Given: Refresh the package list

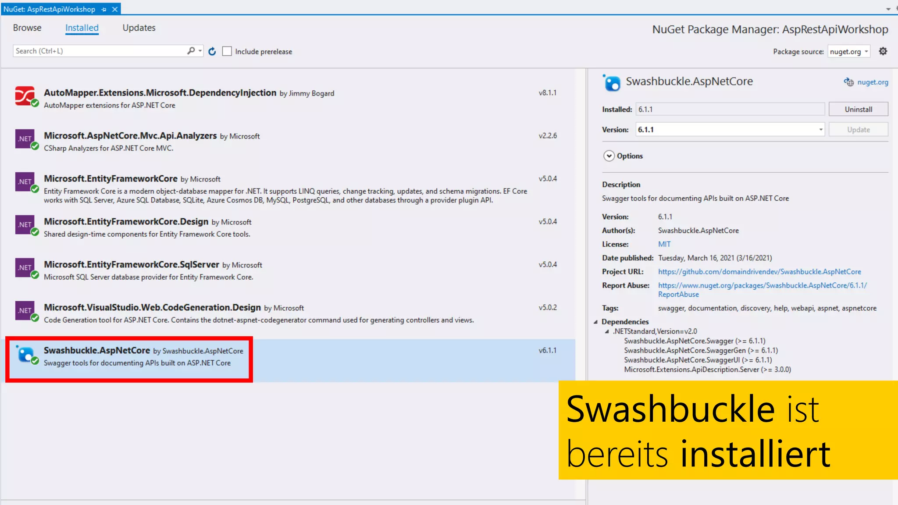Looking at the screenshot, I should point(212,51).
